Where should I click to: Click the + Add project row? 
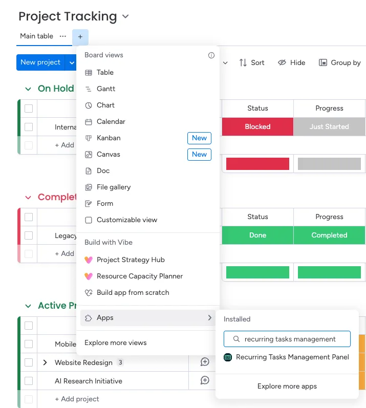tap(77, 399)
